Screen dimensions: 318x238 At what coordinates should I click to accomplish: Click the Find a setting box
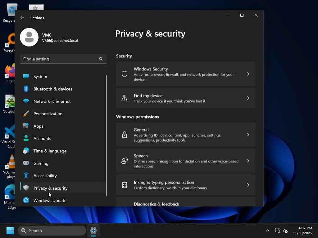click(63, 59)
